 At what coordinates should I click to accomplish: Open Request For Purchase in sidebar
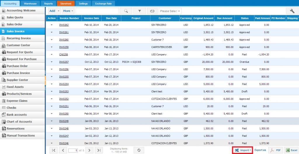pyautogui.click(x=22, y=59)
